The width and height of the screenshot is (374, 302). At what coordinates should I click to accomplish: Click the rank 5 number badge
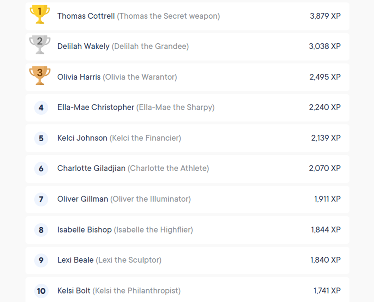pos(41,138)
